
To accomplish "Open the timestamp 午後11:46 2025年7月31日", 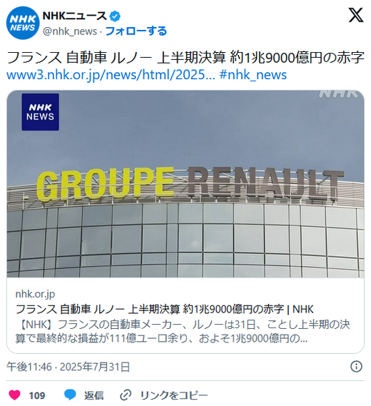I will (x=68, y=367).
